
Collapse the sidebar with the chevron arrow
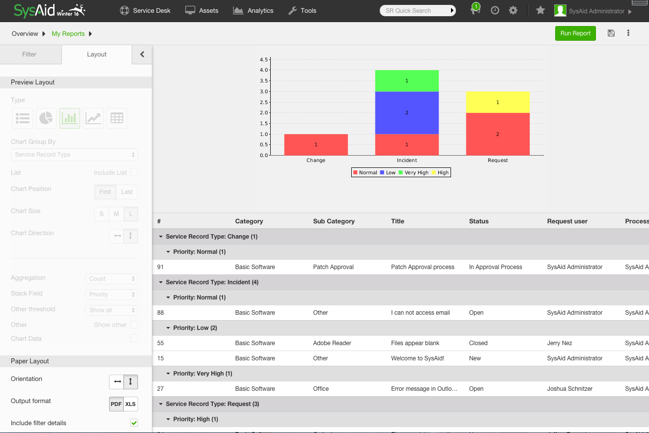tap(142, 54)
